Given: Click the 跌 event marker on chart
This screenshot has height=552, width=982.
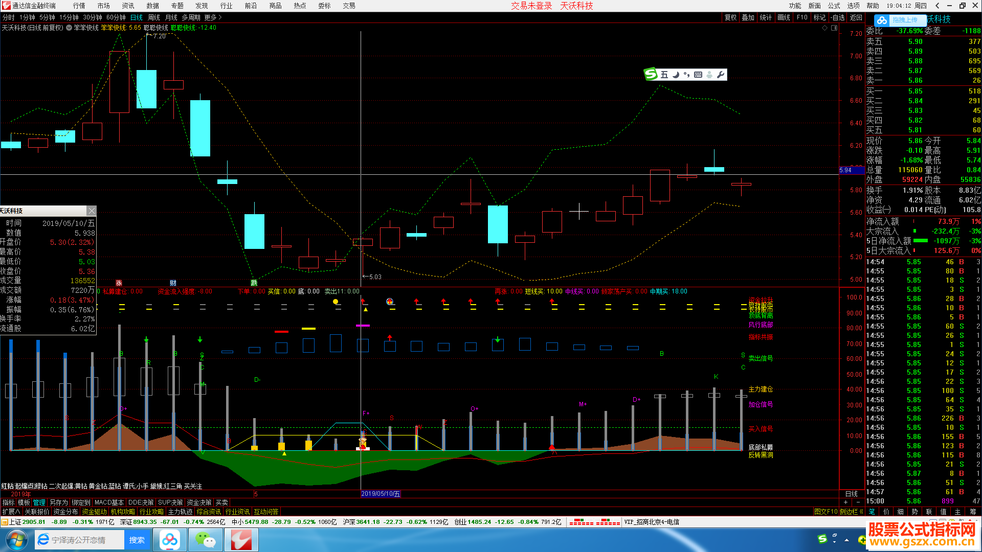Looking at the screenshot, I should pos(254,283).
